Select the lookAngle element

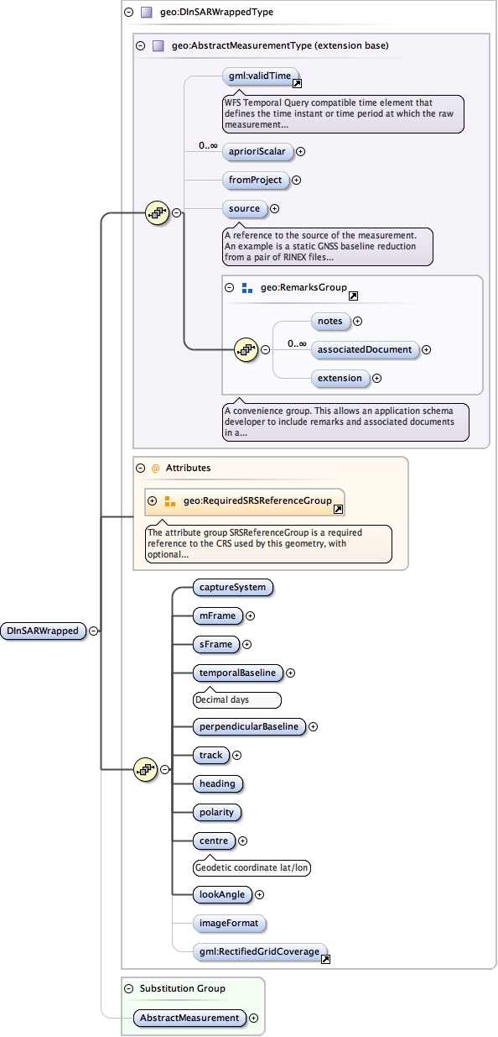(222, 894)
